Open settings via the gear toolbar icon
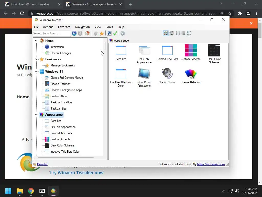Image resolution: width=262 pixels, height=197 pixels. coord(123,33)
